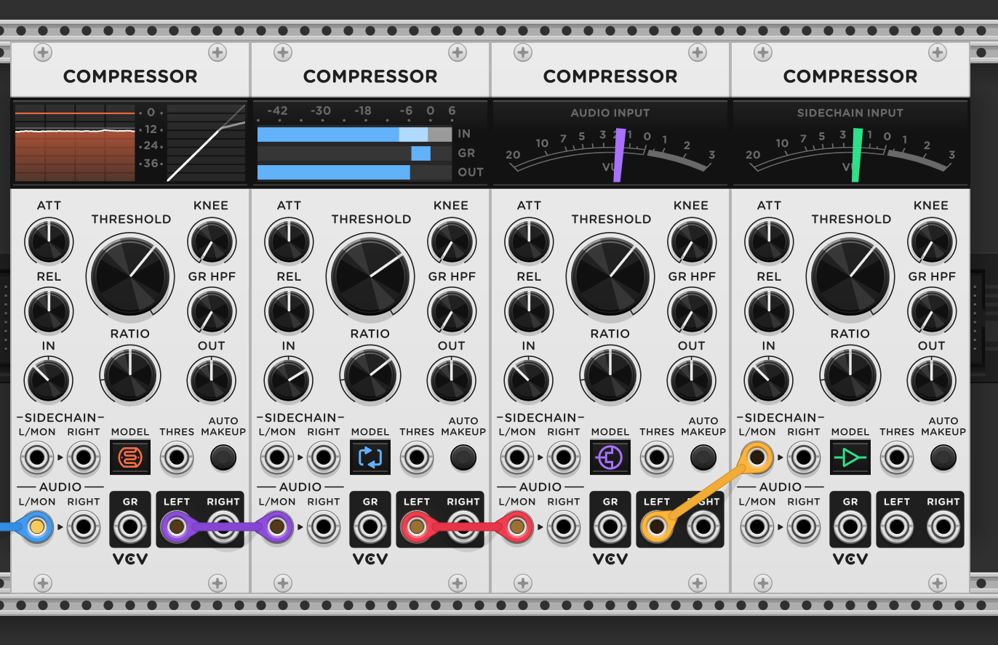Click the VCV logo on the first compressor

click(x=130, y=559)
